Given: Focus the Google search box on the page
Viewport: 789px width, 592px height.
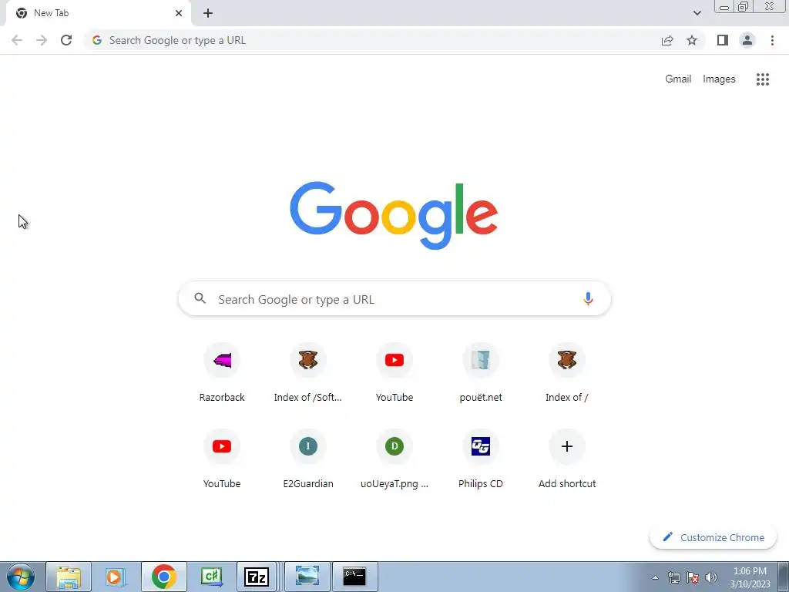Looking at the screenshot, I should 394,299.
